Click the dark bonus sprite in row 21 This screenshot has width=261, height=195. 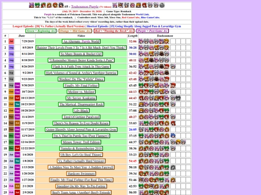click(173, 167)
